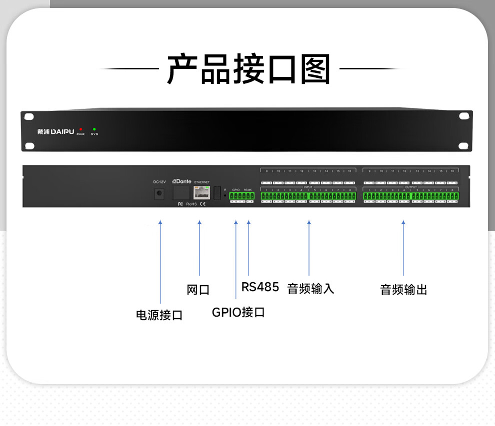The image size is (495, 426).
Task: Click the DAIPU brand logo on front panel
Action: pos(55,132)
